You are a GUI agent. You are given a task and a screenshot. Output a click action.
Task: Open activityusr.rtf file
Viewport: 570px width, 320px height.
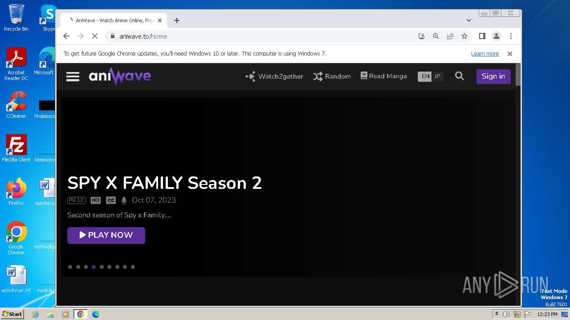point(16,279)
